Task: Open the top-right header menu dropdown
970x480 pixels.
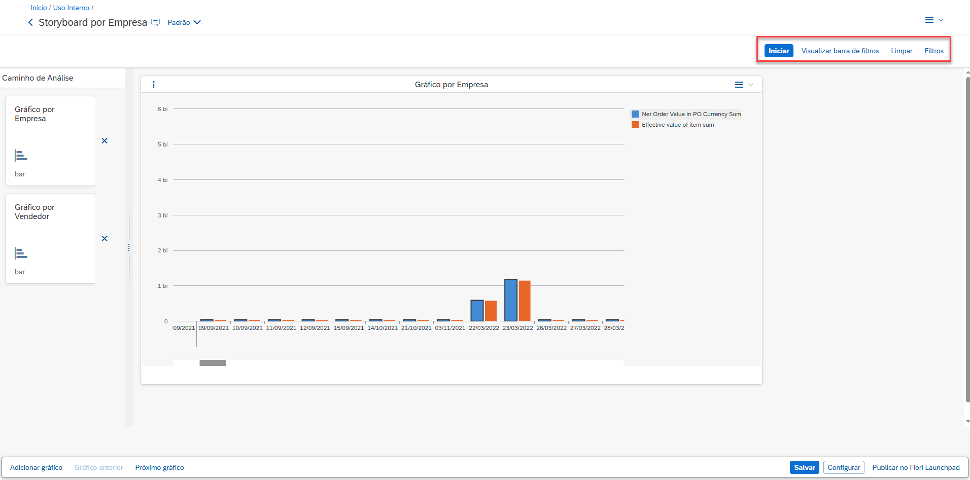Action: pos(933,20)
